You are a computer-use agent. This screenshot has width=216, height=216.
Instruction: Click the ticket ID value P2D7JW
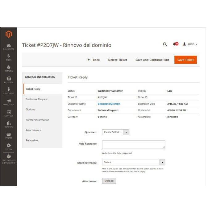pyautogui.click(x=102, y=97)
